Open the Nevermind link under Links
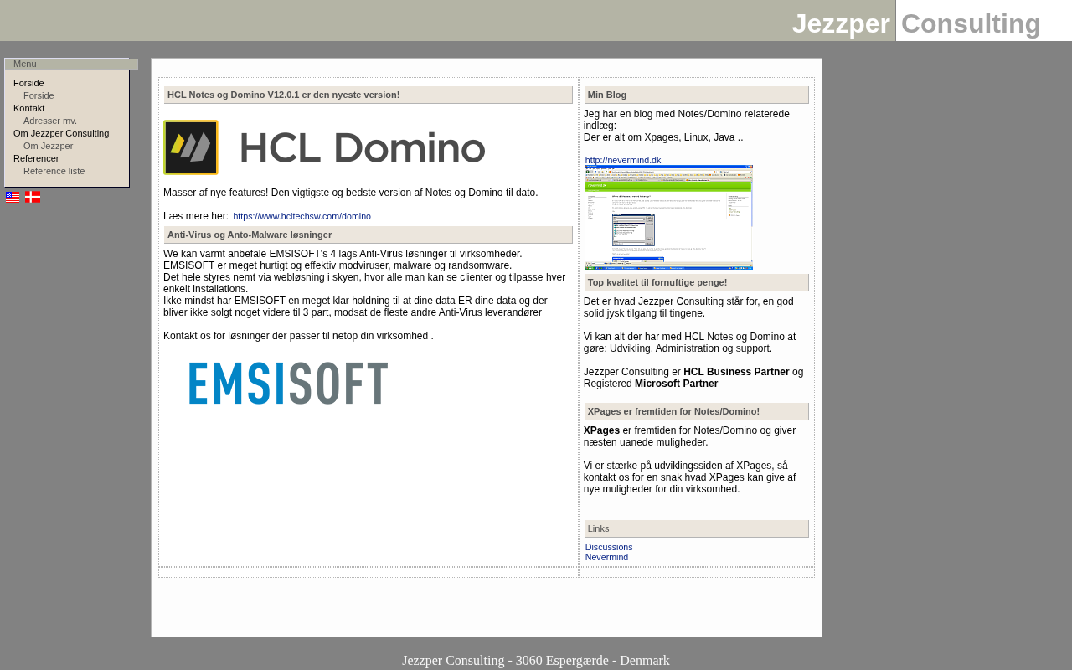 pos(606,557)
